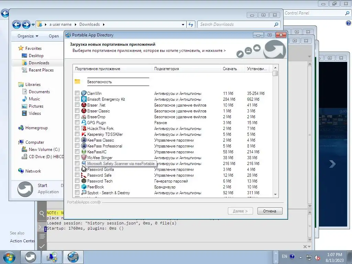Click the EN language indicator

(x=284, y=256)
